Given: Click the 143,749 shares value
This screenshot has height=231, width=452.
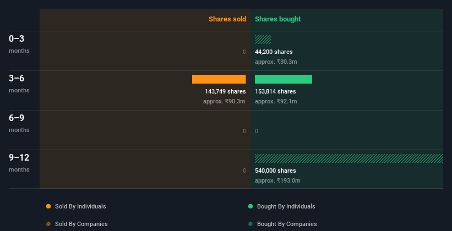Looking at the screenshot, I should pyautogui.click(x=225, y=92).
